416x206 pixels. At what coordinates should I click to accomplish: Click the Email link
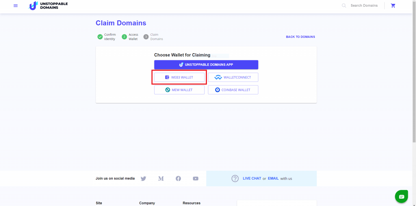click(x=273, y=178)
